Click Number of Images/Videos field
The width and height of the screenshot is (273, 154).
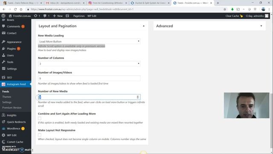tap(89, 78)
